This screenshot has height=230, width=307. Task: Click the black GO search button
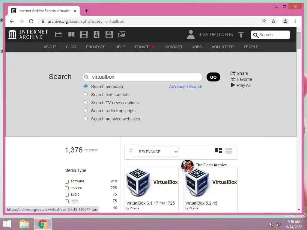click(x=213, y=77)
